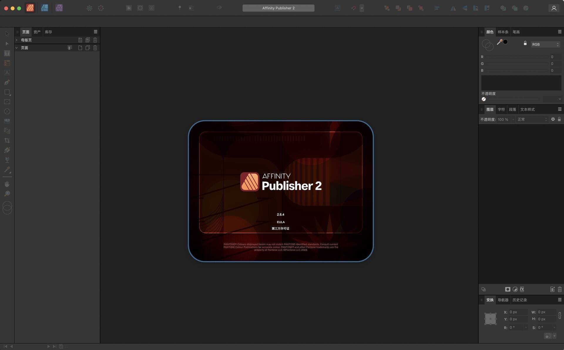This screenshot has width=564, height=350.
Task: Switch to the 样本条 tab
Action: (503, 32)
